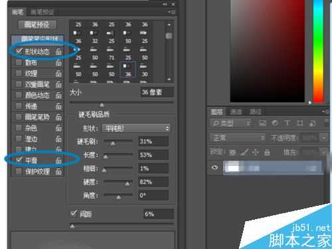Viewport: 332px width, 249px height.
Task: Open the 形状 bristle shape dropdown
Action: 136,128
